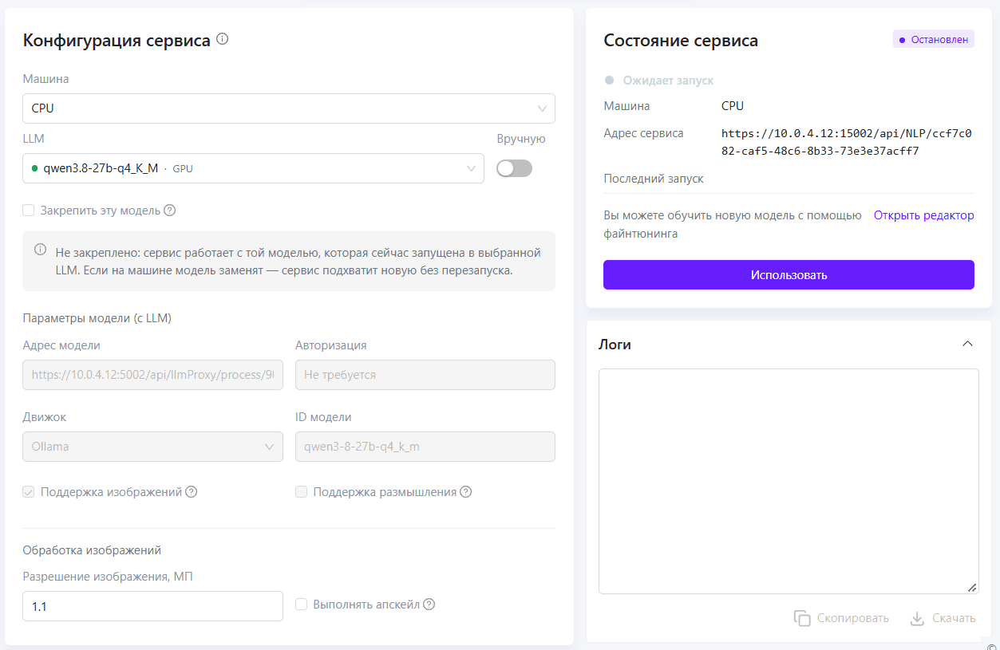
Task: Collapse the Логи panel with the chevron
Action: pos(967,344)
